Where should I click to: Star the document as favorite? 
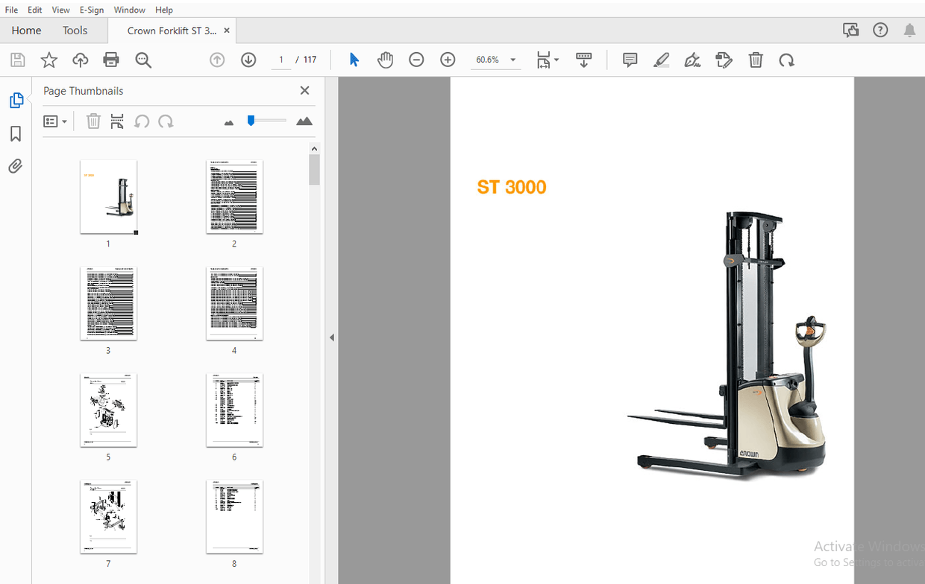click(x=48, y=60)
